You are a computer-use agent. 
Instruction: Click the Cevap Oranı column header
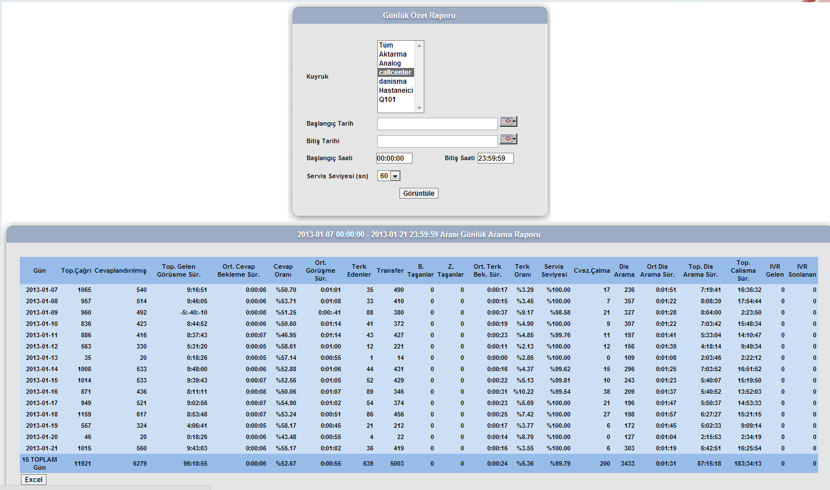[x=283, y=270]
